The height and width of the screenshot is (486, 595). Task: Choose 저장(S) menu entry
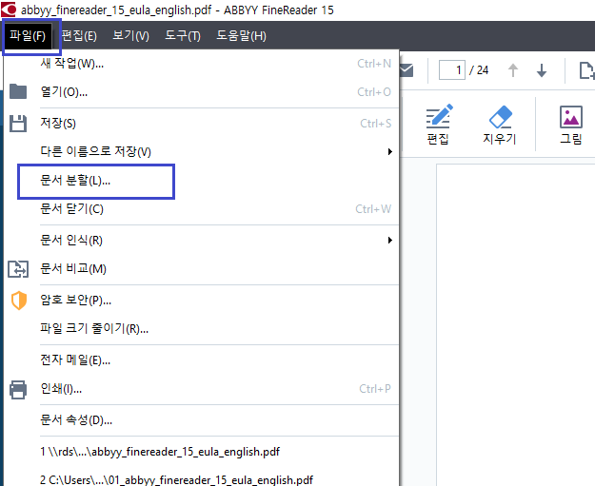(201, 124)
